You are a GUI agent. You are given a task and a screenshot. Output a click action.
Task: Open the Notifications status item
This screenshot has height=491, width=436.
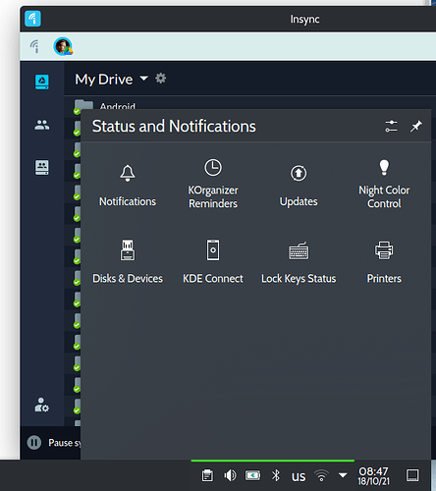pos(128,186)
